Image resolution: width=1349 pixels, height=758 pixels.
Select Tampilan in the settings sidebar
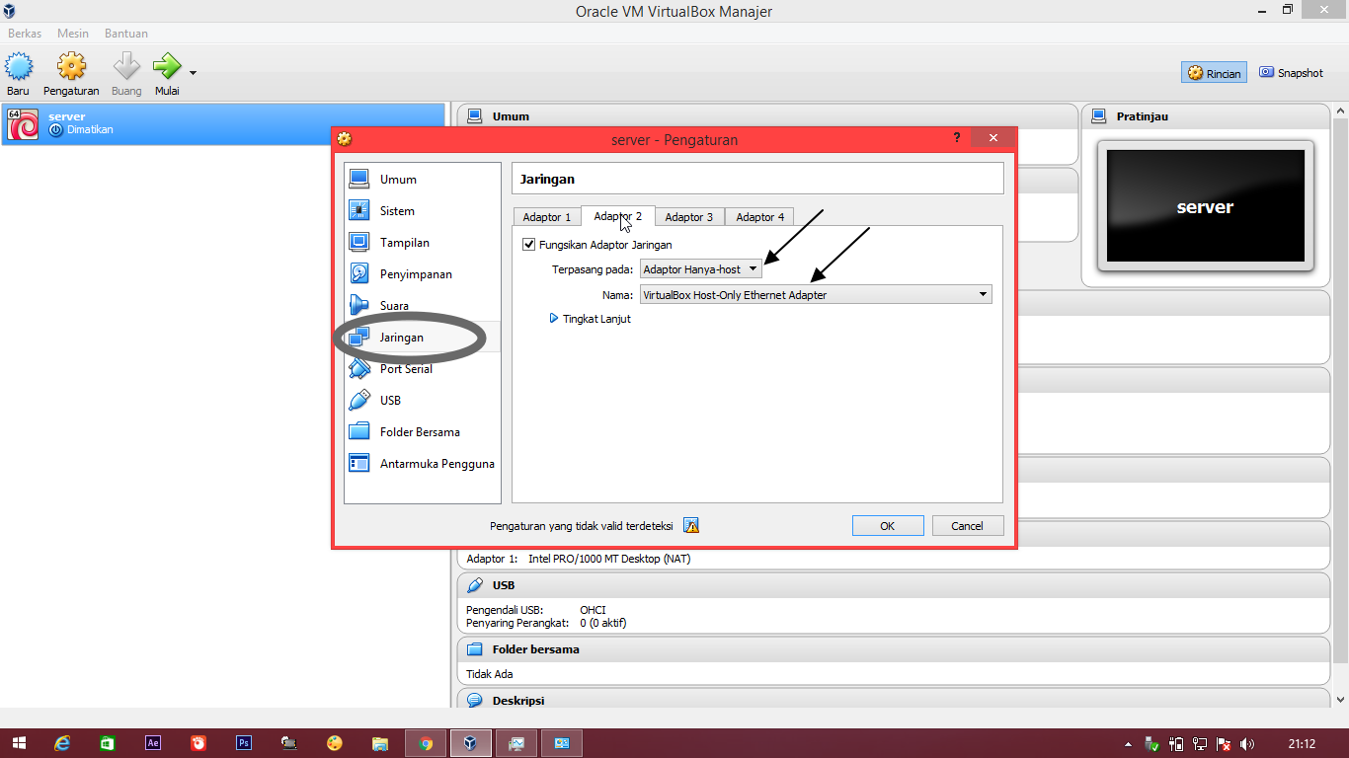click(x=422, y=243)
